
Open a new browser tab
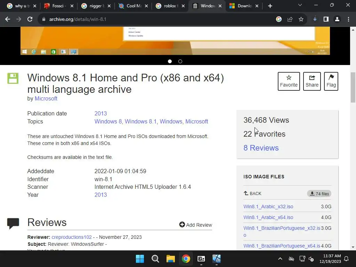[x=270, y=6]
